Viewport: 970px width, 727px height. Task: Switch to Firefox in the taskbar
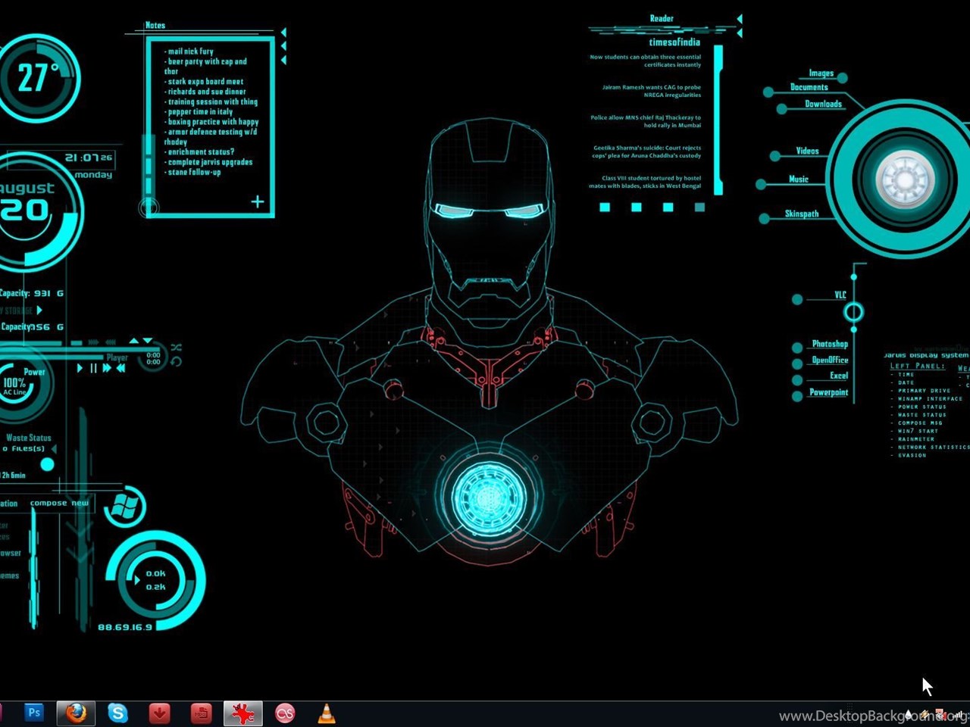coord(76,713)
